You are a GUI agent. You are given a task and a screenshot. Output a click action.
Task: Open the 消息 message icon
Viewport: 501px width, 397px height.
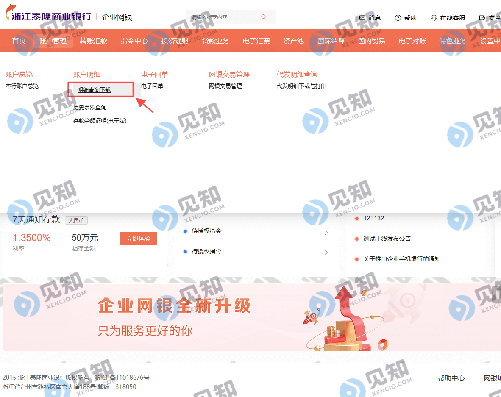pyautogui.click(x=362, y=18)
